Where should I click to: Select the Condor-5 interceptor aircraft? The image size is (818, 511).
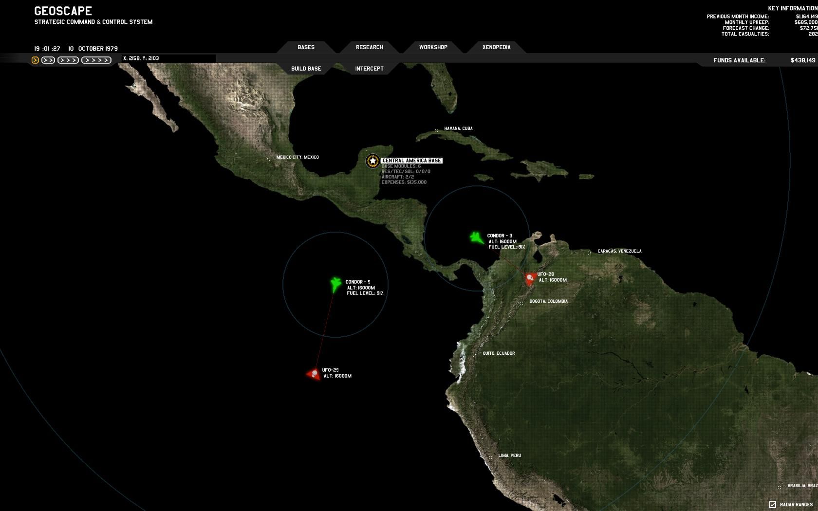coord(335,284)
